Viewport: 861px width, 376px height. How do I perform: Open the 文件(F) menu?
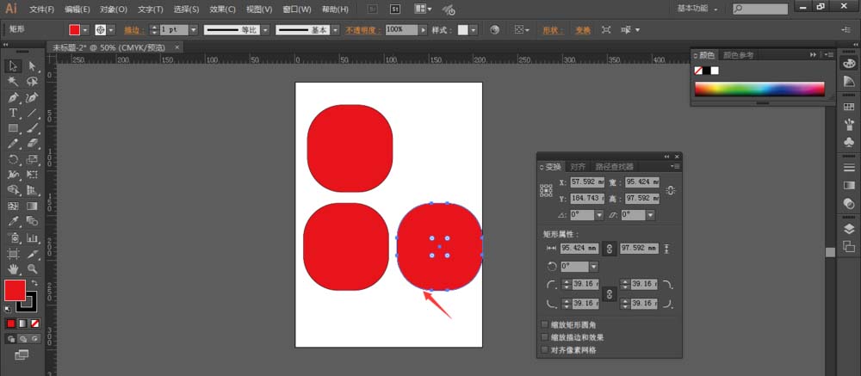41,9
